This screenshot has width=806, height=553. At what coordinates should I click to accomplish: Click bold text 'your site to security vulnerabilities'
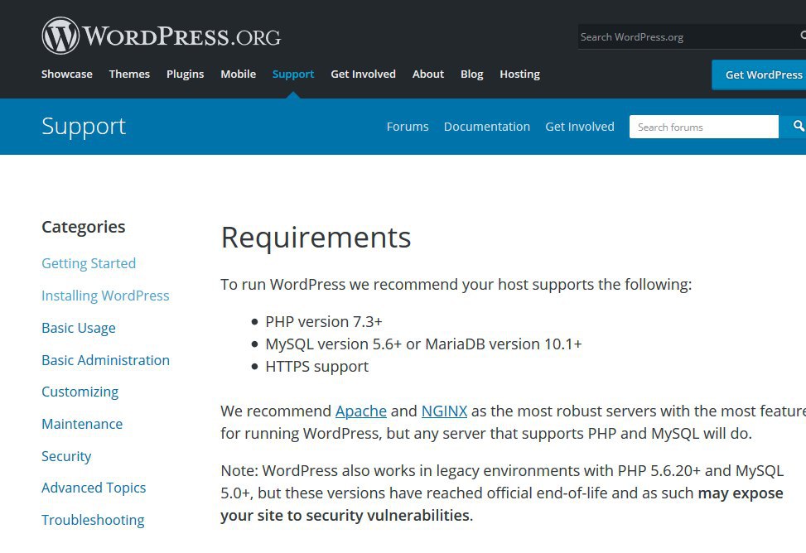pyautogui.click(x=345, y=516)
